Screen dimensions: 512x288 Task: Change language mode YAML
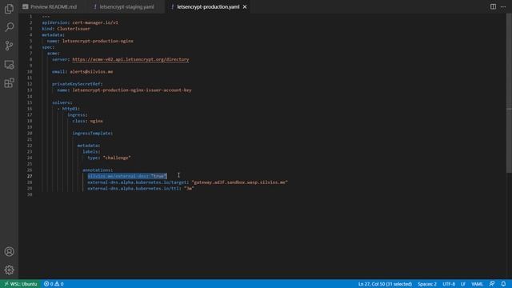click(x=477, y=284)
